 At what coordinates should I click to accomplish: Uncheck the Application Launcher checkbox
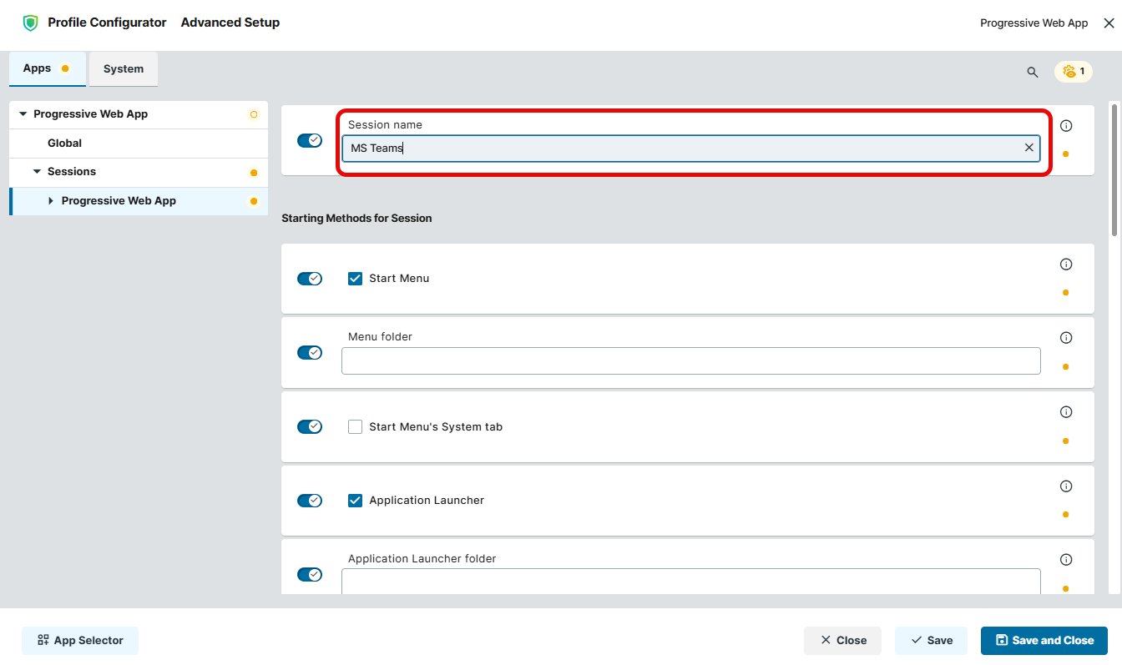tap(355, 501)
